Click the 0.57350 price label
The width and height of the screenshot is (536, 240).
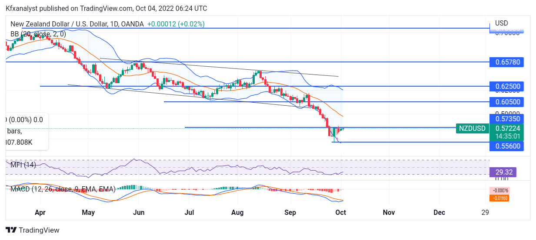point(507,119)
